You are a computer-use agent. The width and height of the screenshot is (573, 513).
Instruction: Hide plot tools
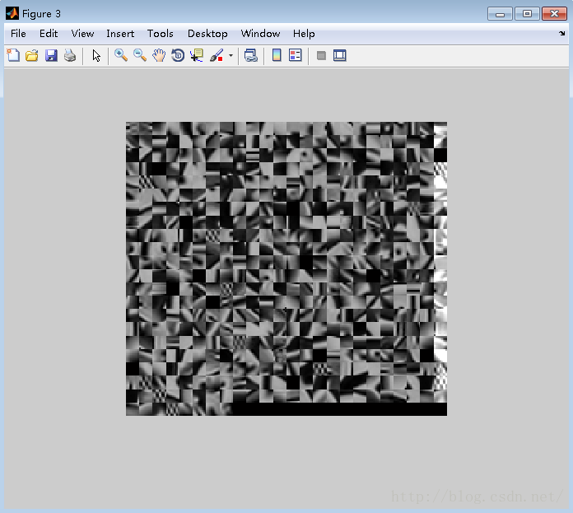coord(321,55)
